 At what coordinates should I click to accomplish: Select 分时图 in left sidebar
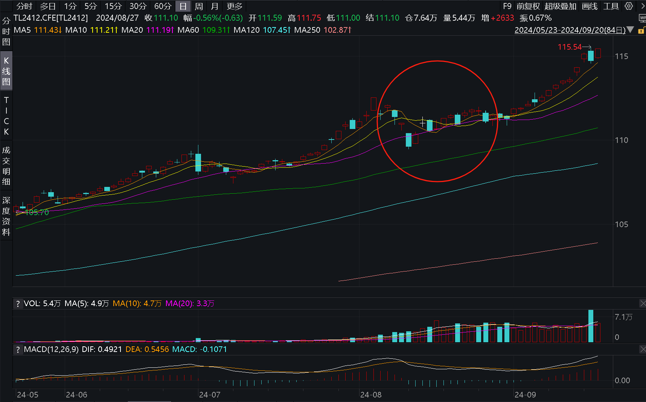pos(6,32)
